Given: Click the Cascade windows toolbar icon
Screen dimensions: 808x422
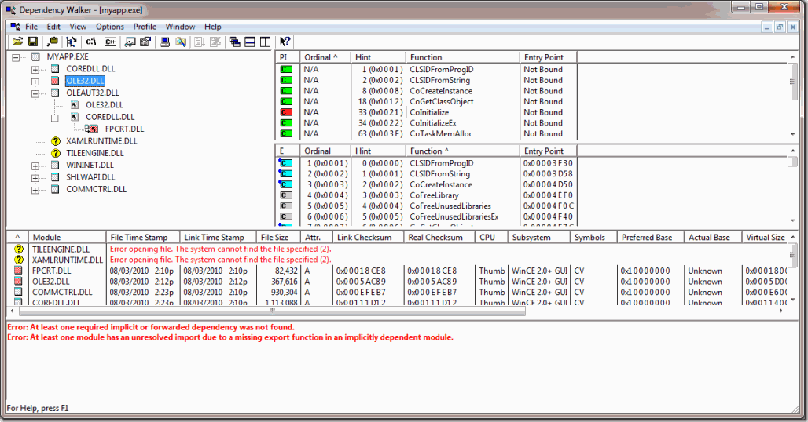Looking at the screenshot, I should point(234,42).
